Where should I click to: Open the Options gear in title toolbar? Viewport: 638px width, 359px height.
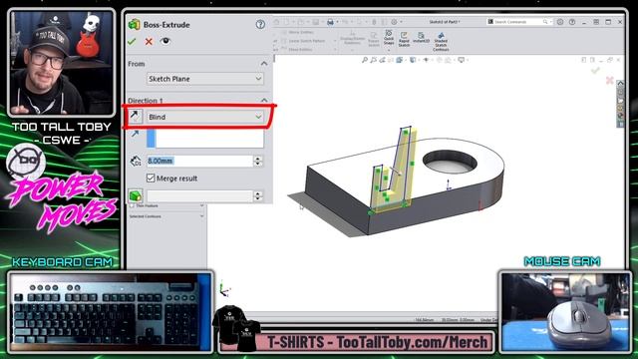[394, 22]
